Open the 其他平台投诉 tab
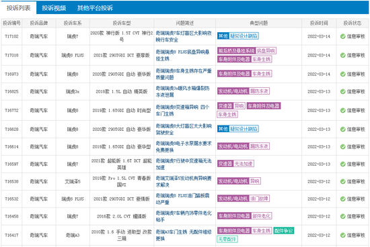Screen dimensions: 370x247 click(95, 8)
